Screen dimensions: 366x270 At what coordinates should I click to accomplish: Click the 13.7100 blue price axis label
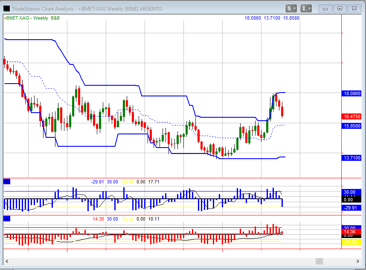click(x=351, y=158)
